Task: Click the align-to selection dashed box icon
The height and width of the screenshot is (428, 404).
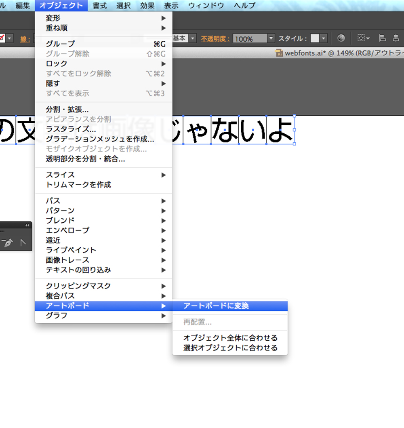Action: point(361,38)
